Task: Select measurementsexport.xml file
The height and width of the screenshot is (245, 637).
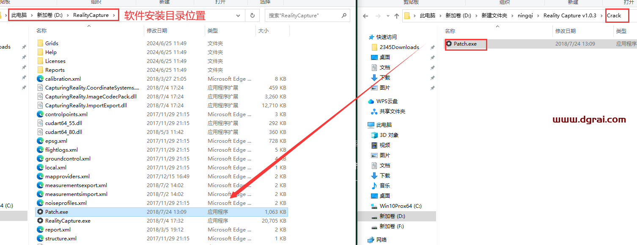Action: pyautogui.click(x=76, y=185)
